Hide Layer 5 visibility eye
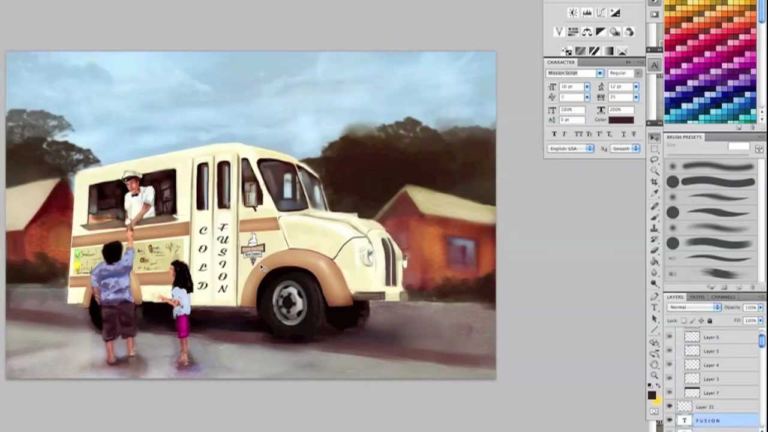The height and width of the screenshot is (432, 768). [670, 351]
